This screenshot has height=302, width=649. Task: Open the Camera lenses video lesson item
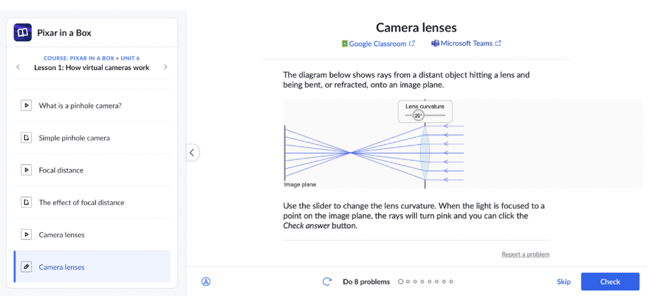pyautogui.click(x=92, y=234)
